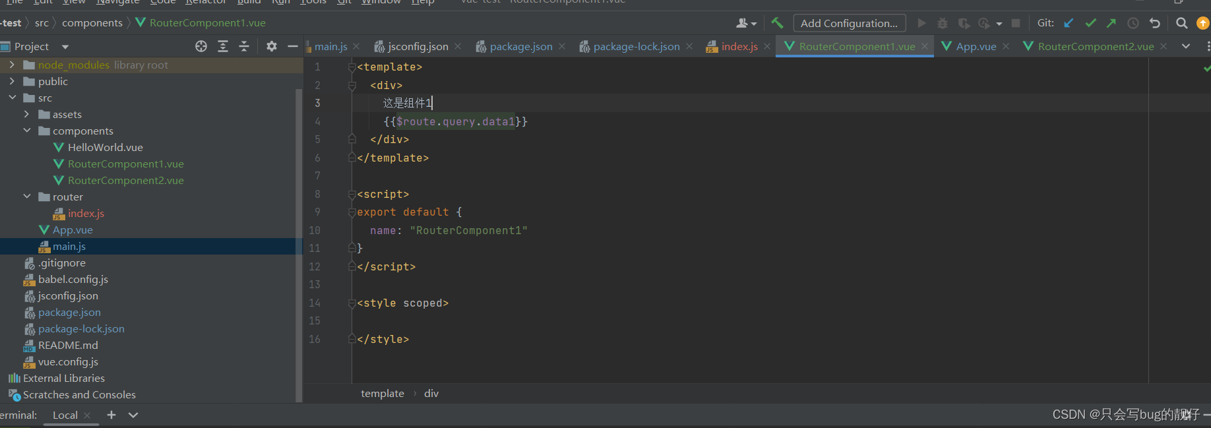The height and width of the screenshot is (428, 1211).
Task: Open Search Everywhere magnifier
Action: click(x=1181, y=23)
